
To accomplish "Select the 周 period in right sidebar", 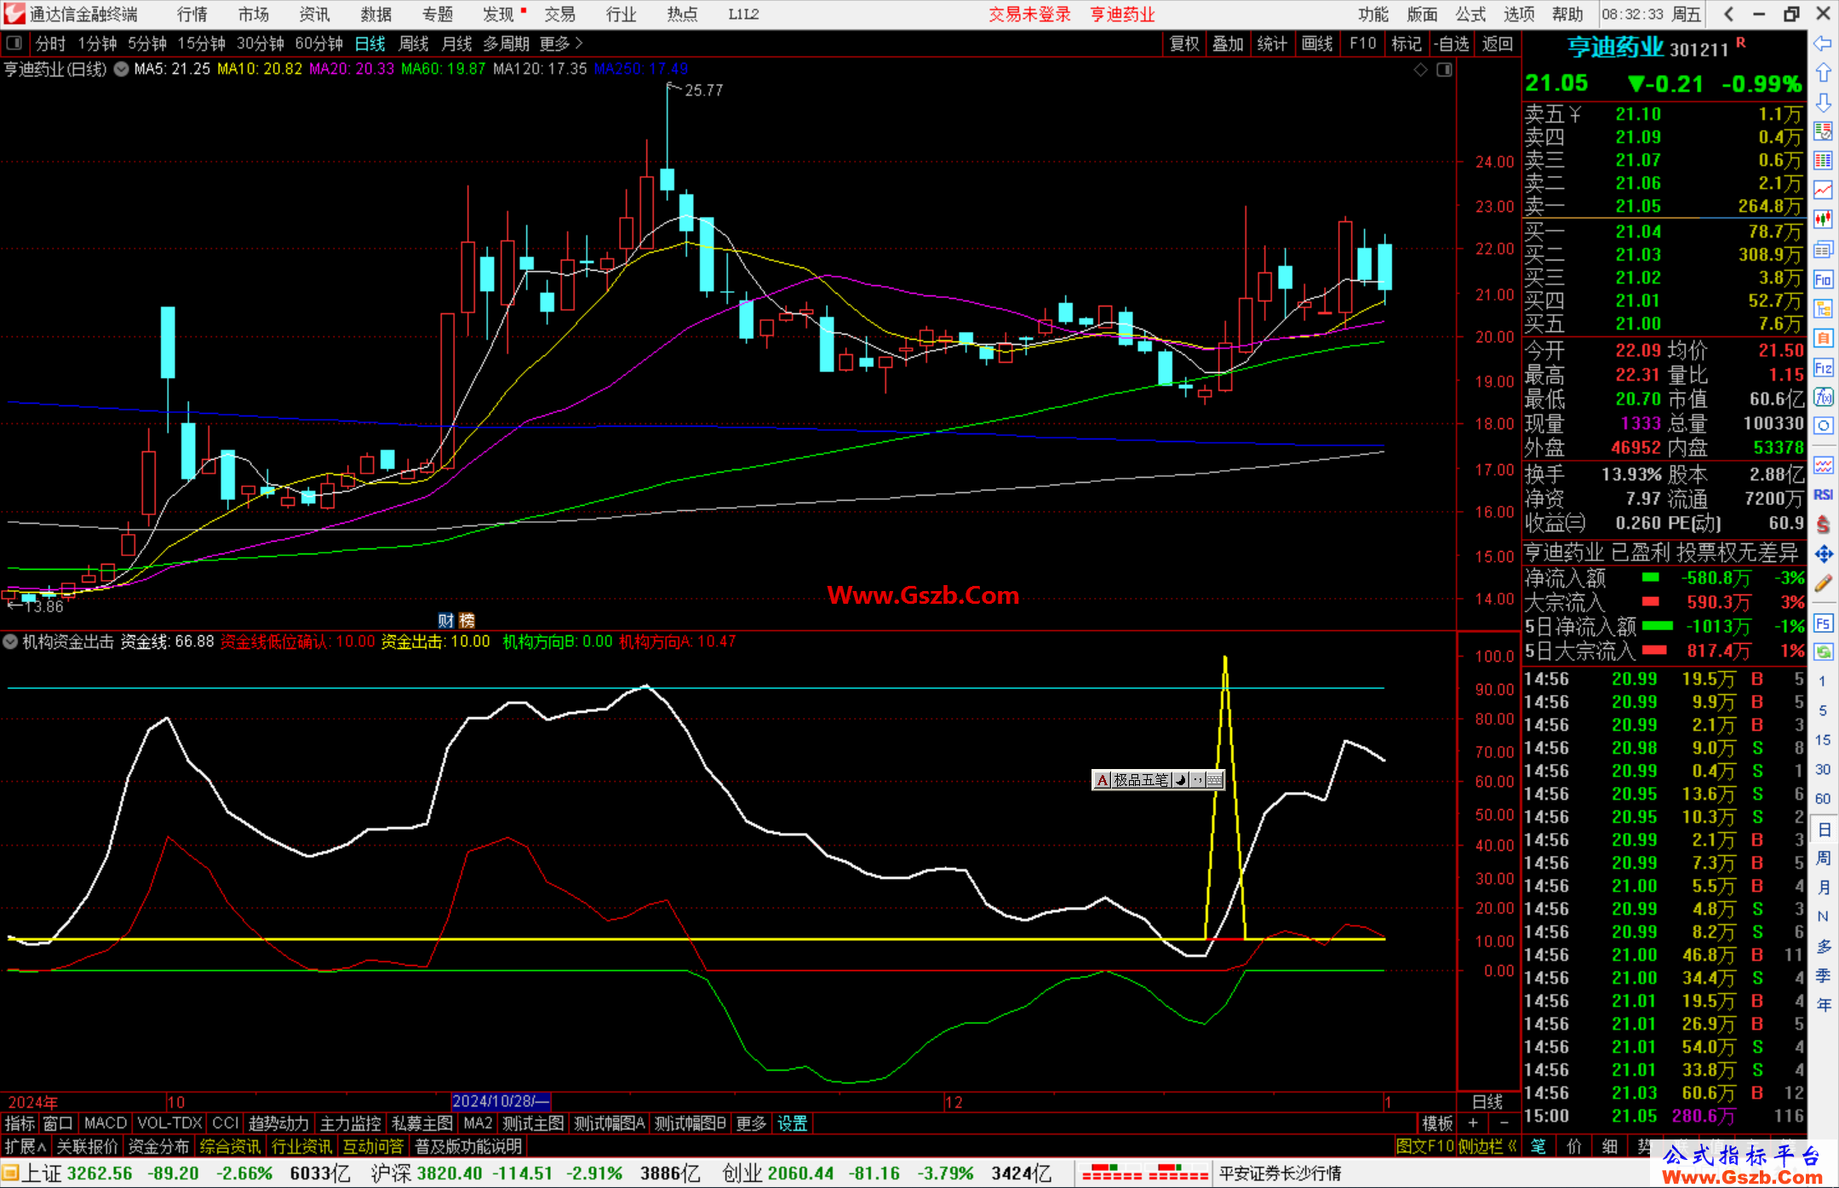I will [x=1823, y=858].
